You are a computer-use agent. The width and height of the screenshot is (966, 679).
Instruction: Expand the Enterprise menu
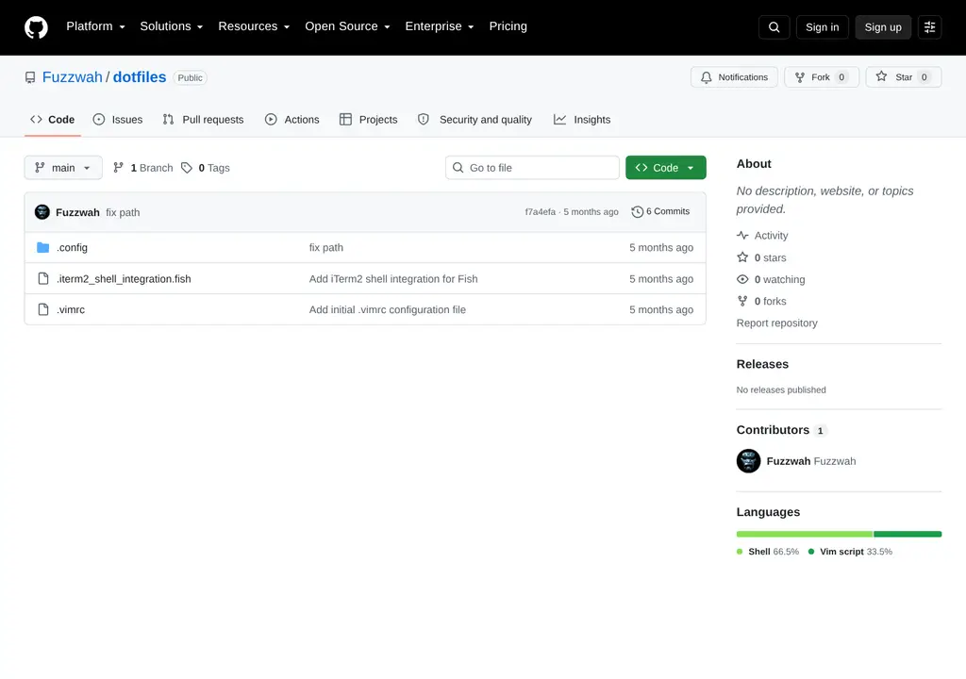point(440,26)
